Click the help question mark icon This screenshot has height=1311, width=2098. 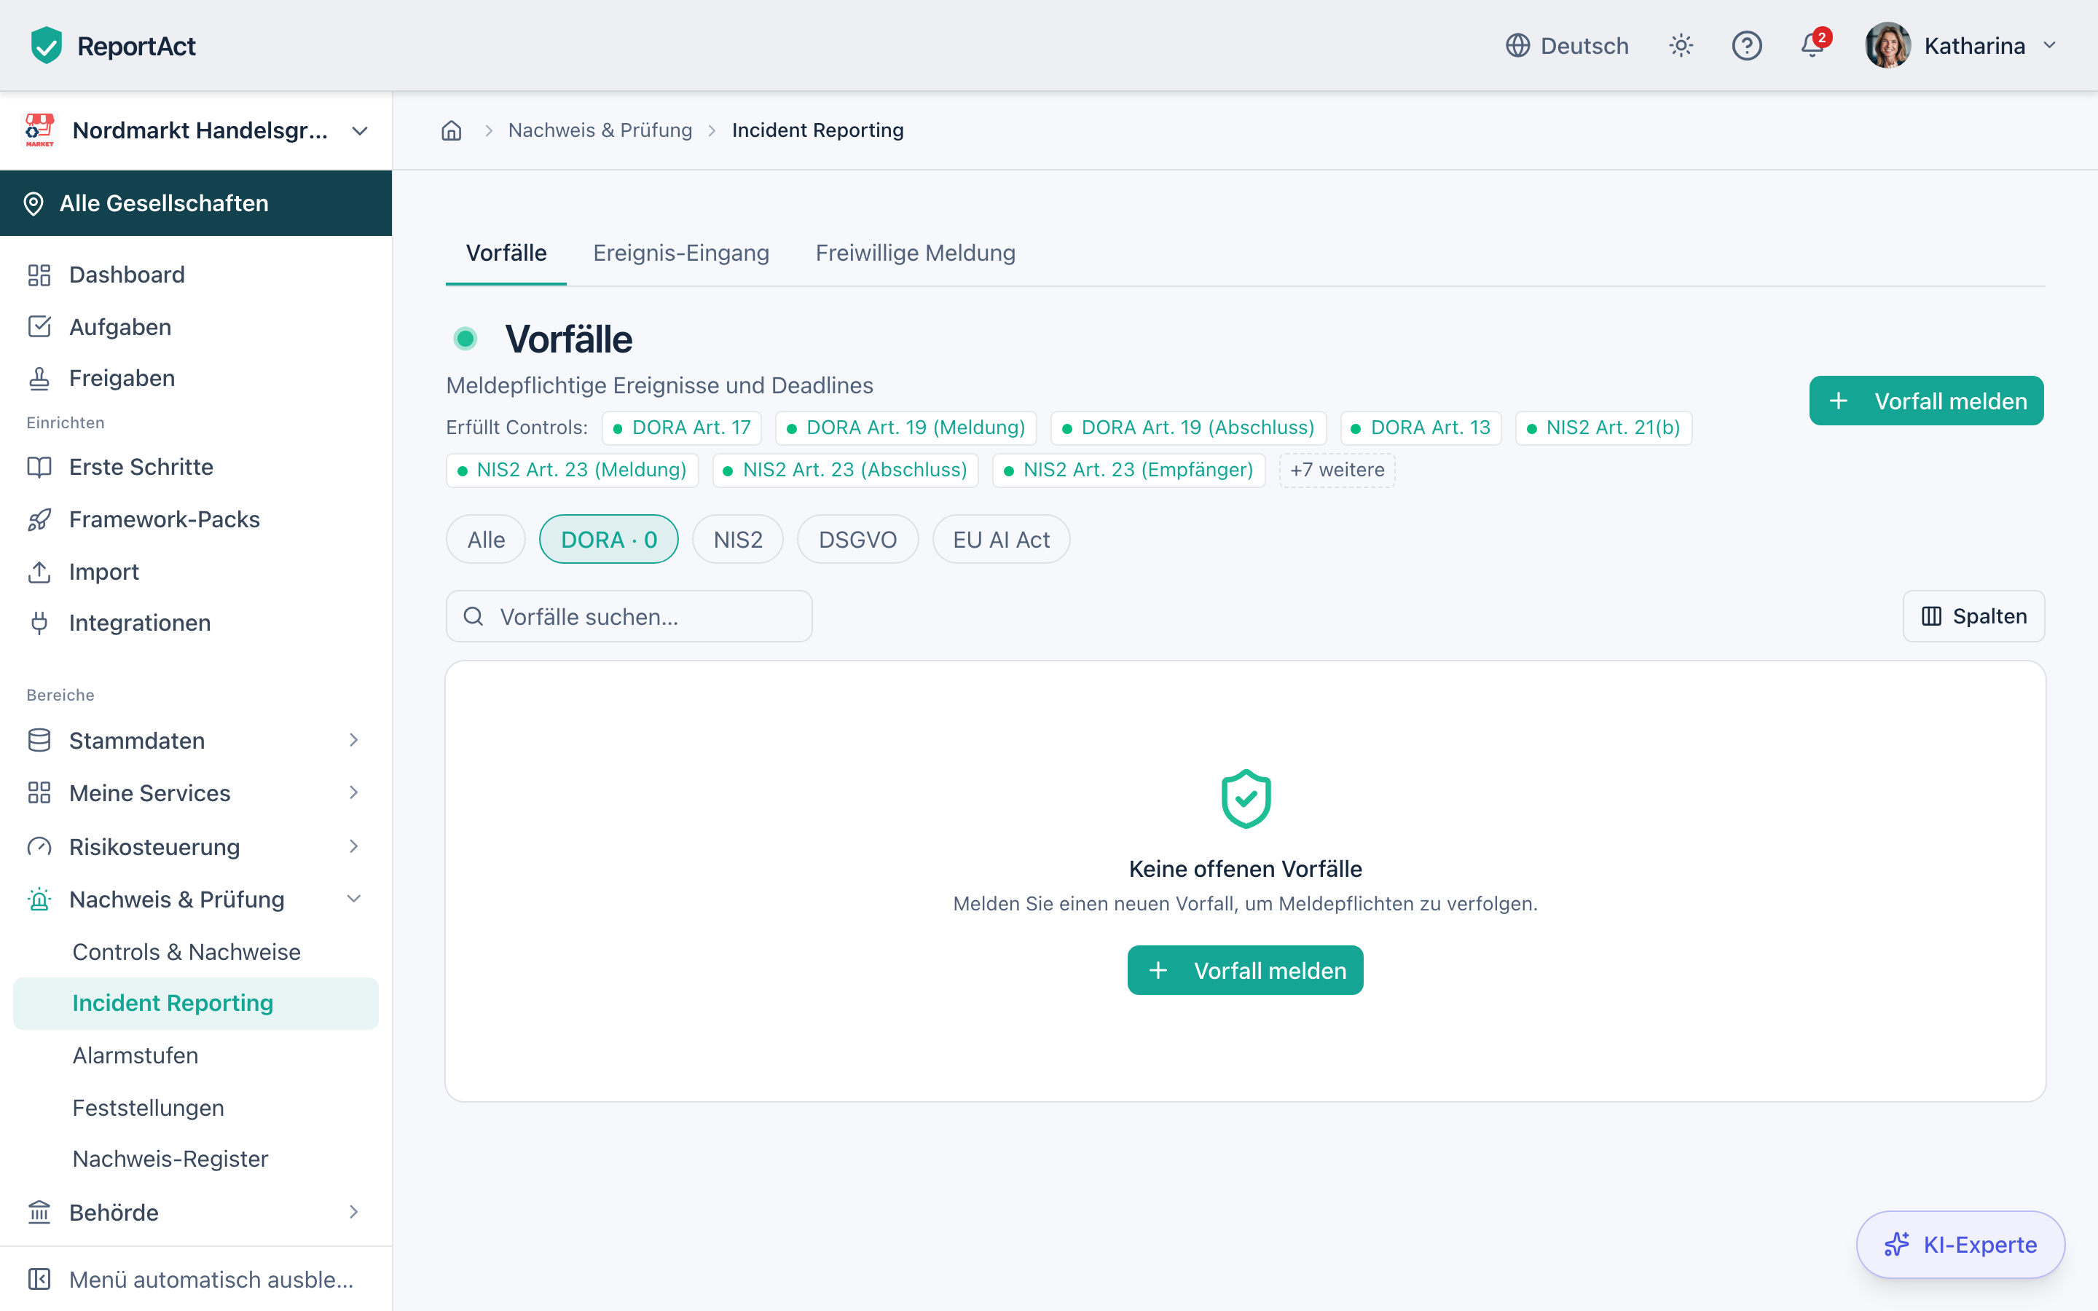click(1746, 45)
